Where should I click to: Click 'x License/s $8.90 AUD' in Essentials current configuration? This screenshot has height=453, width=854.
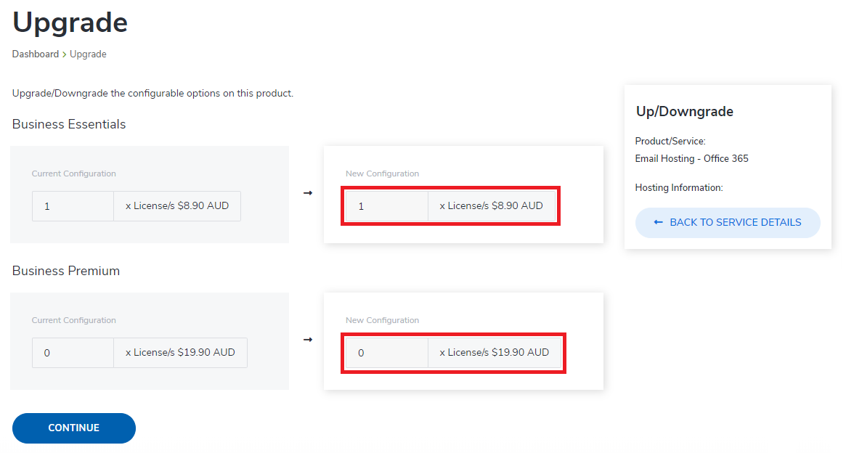coord(177,206)
